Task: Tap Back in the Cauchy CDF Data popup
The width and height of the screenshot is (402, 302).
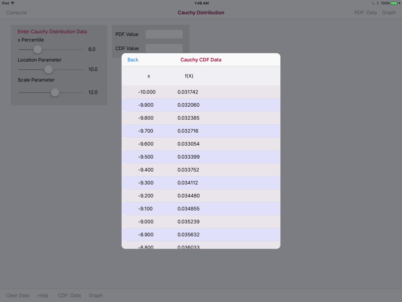Action: point(133,60)
